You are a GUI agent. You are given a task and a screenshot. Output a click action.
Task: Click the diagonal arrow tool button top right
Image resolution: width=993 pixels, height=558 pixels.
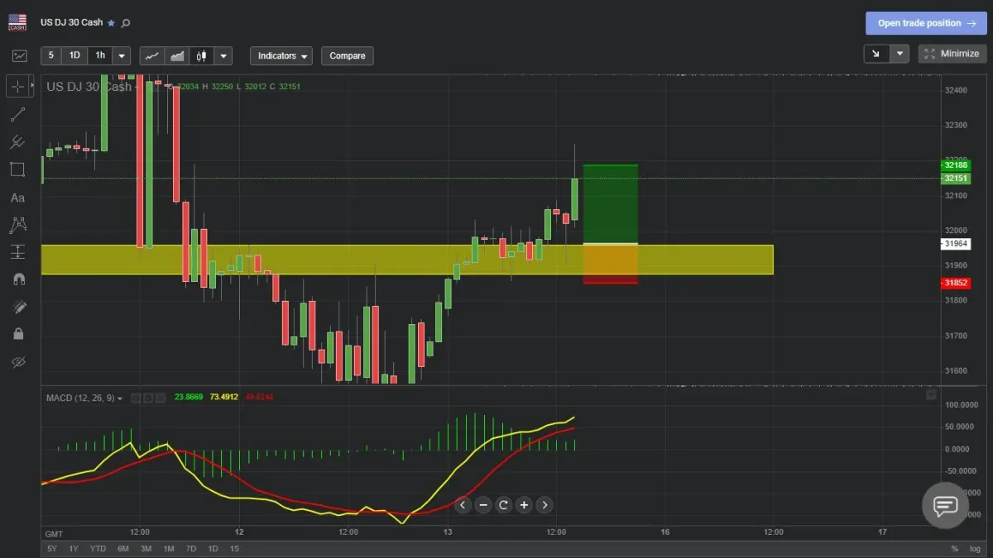tap(876, 54)
